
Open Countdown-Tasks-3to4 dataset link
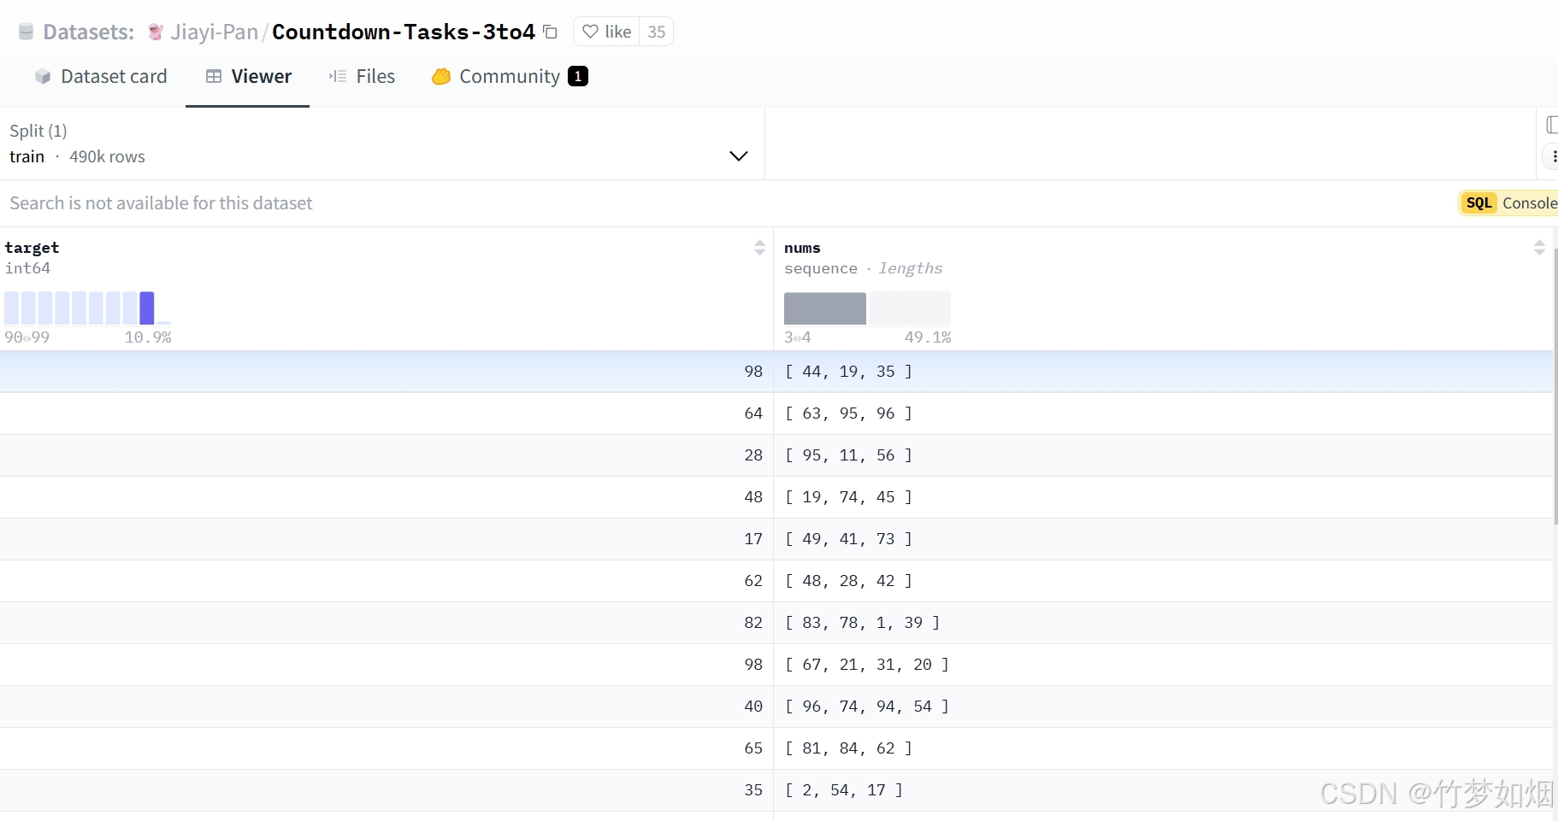[404, 32]
